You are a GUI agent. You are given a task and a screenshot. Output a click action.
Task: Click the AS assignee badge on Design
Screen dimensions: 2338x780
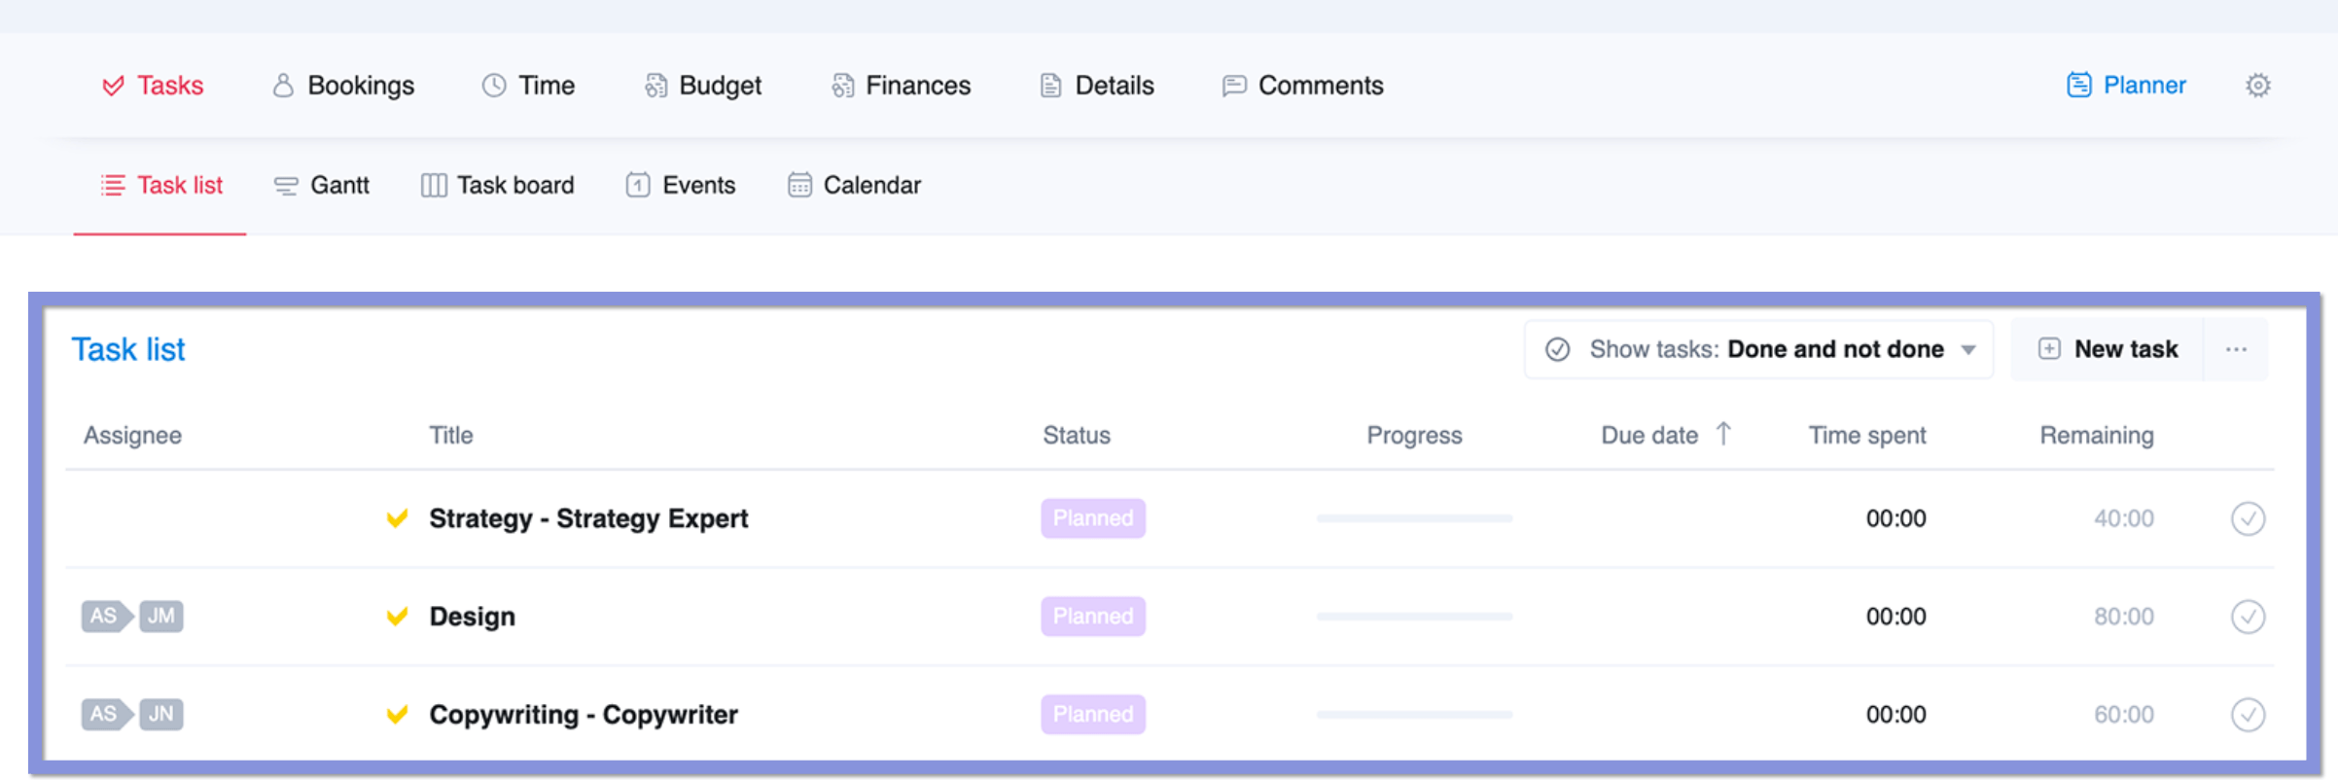[x=103, y=617]
